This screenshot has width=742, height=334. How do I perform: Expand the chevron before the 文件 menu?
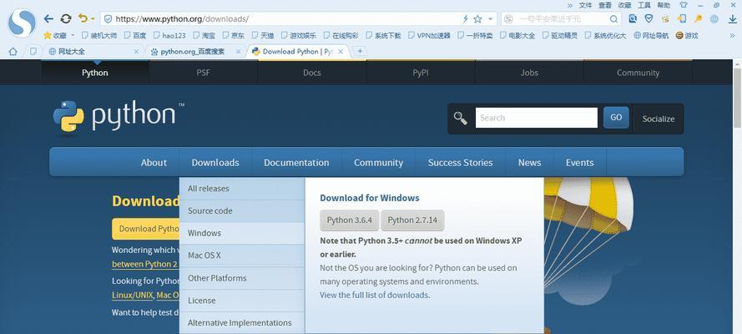tap(570, 5)
